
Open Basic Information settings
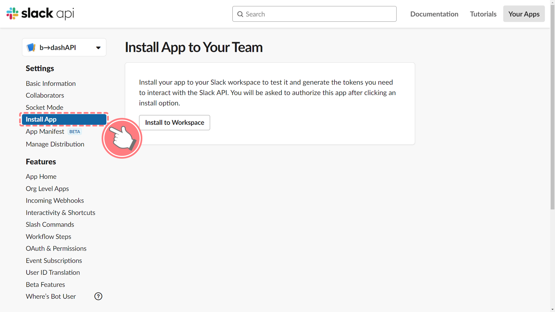pos(51,83)
